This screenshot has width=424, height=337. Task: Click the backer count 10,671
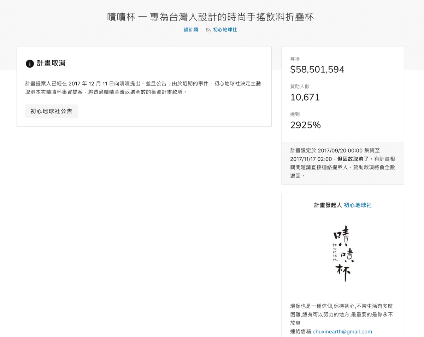305,97
